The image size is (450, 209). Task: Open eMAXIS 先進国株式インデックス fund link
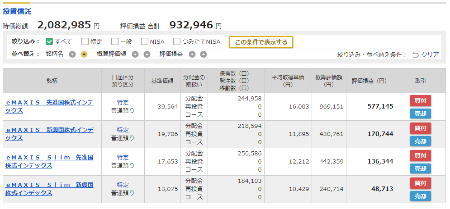[x=49, y=107]
